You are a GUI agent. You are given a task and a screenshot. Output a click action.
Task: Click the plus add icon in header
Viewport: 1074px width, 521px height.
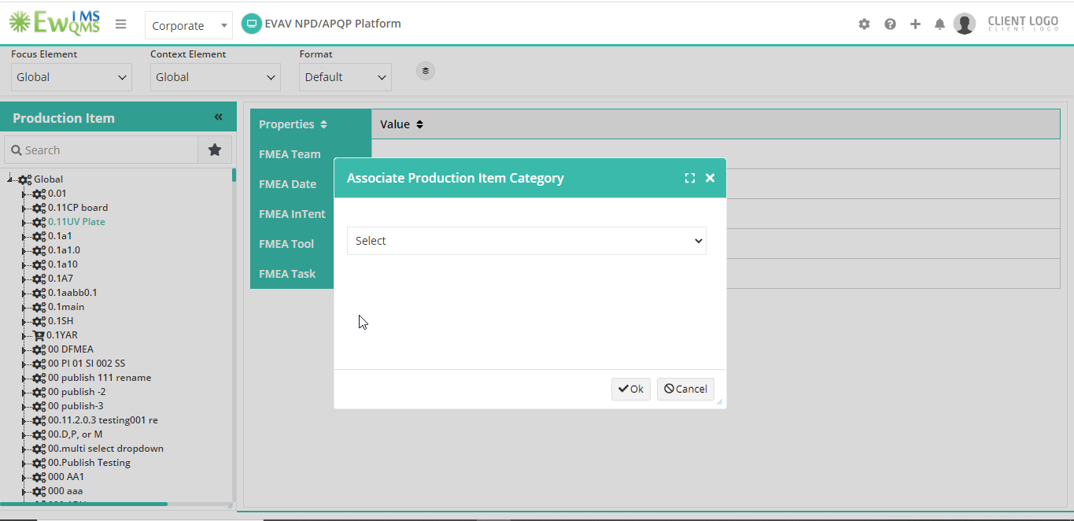tap(915, 24)
